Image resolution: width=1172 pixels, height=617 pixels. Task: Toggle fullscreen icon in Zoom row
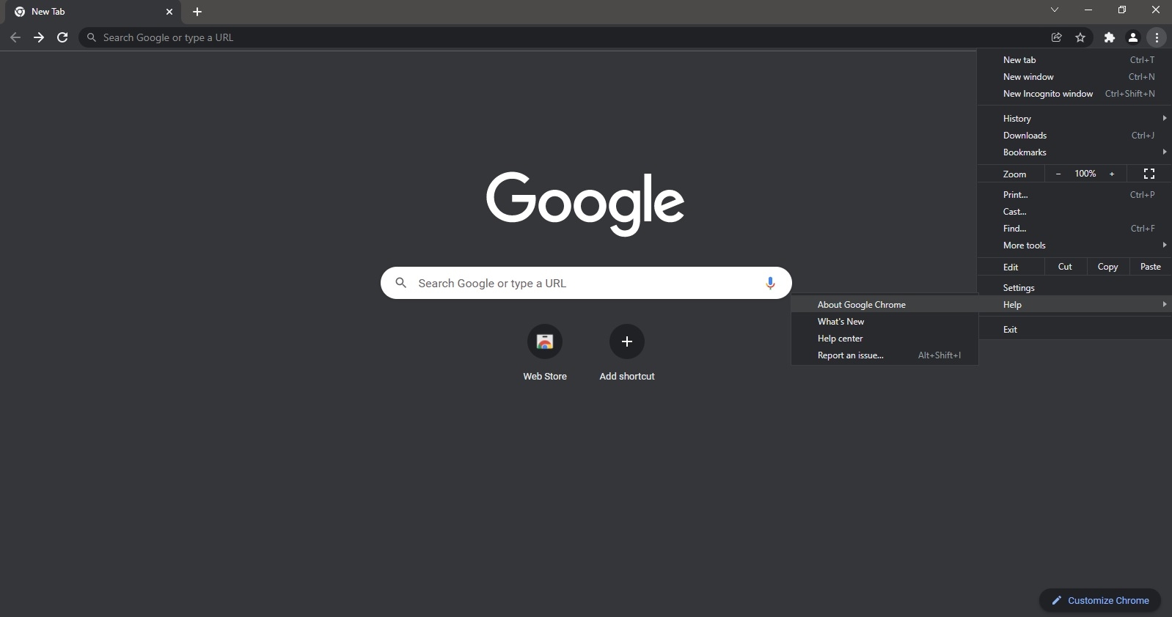1149,174
